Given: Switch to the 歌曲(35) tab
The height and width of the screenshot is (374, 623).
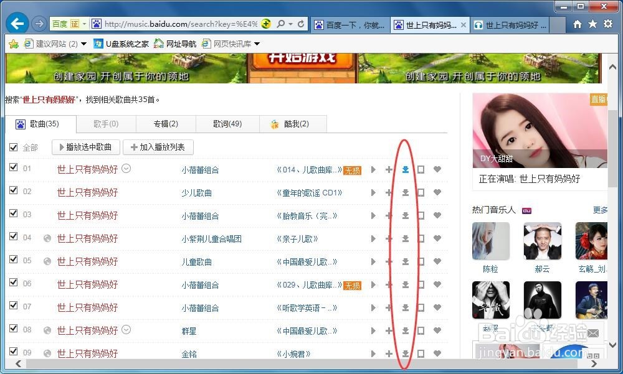Looking at the screenshot, I should pyautogui.click(x=40, y=124).
